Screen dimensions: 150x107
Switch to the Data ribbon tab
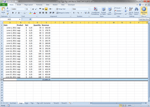point(48,5)
